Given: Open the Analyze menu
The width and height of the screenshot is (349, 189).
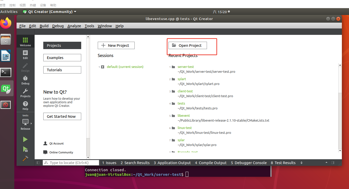Looking at the screenshot, I should (x=74, y=26).
